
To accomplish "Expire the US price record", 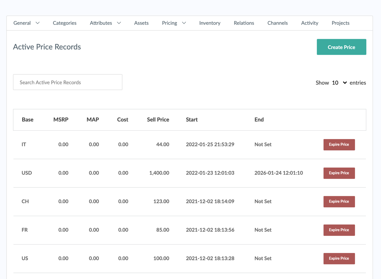I will [339, 259].
